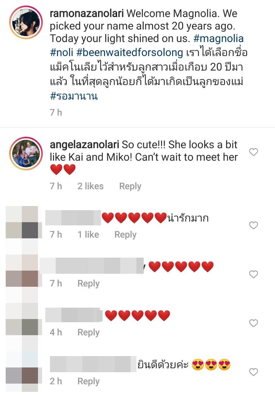Open the angelazanolari username
Screen dimensions: 275x395
[84, 145]
